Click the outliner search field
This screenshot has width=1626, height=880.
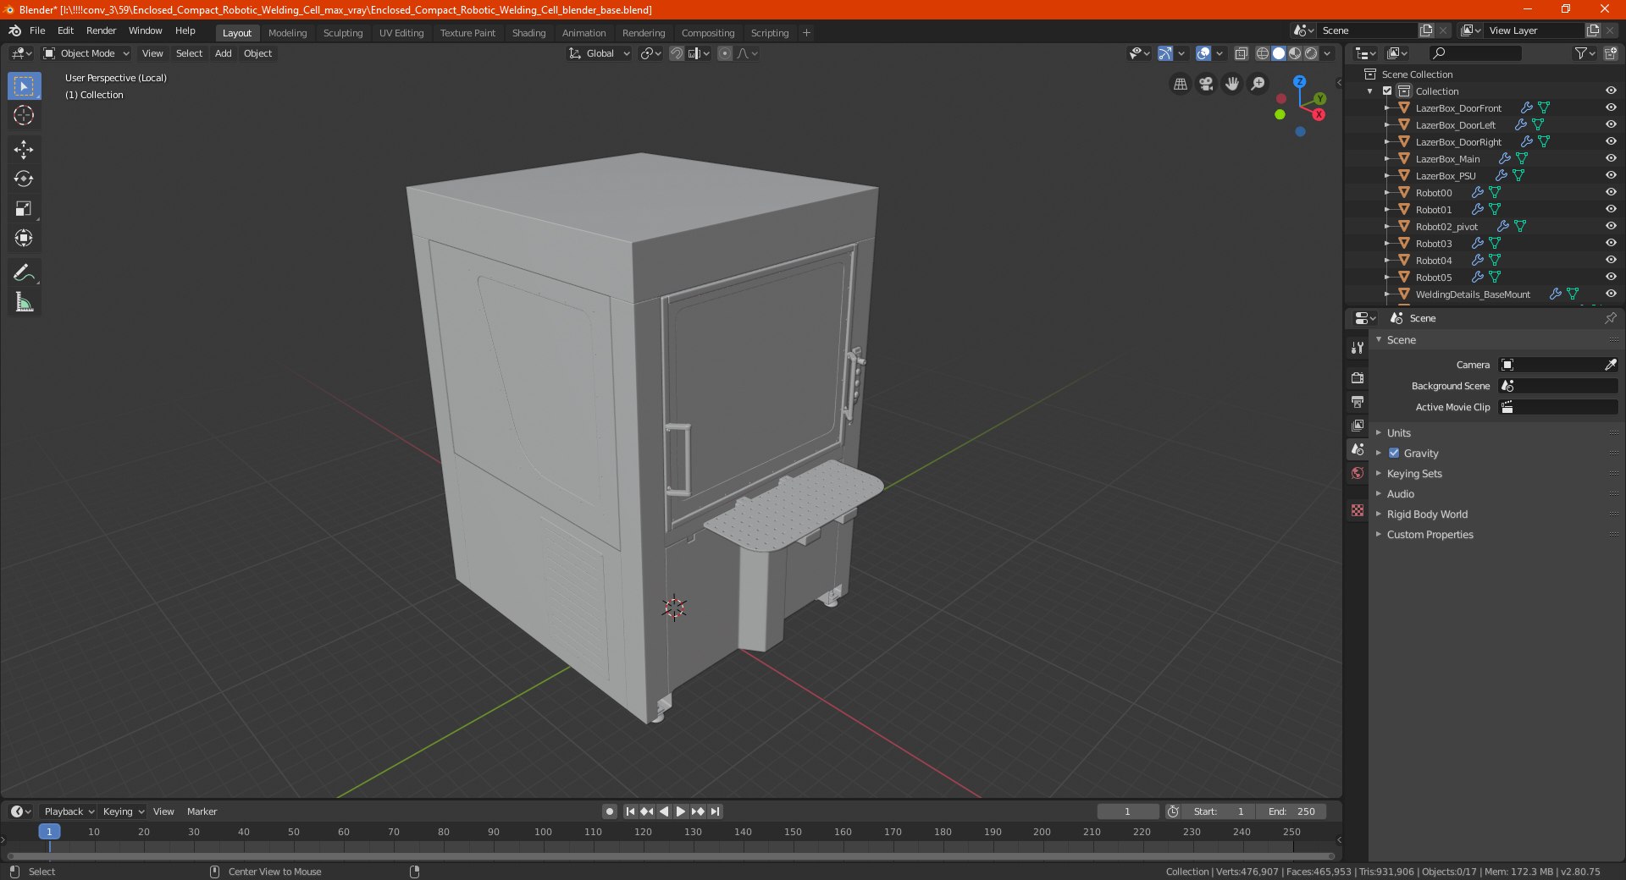tap(1474, 53)
